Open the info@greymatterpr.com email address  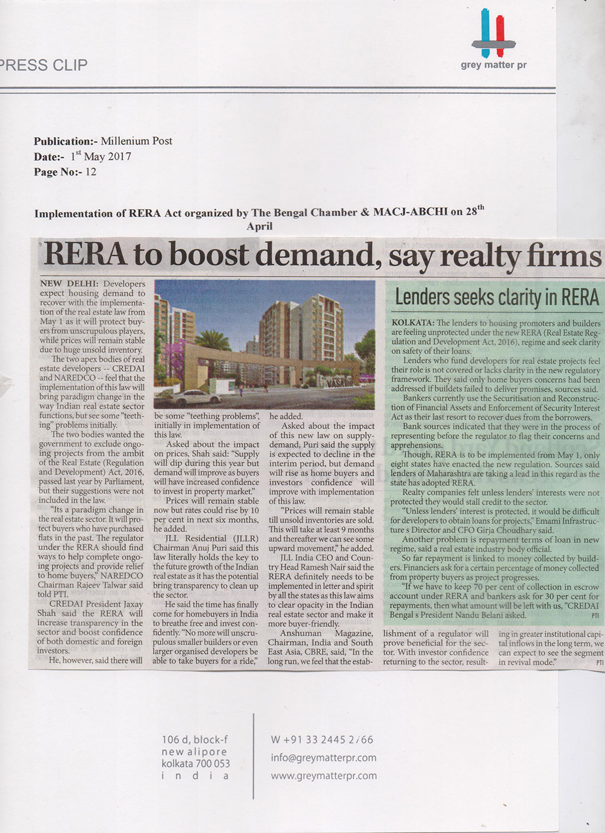(324, 758)
